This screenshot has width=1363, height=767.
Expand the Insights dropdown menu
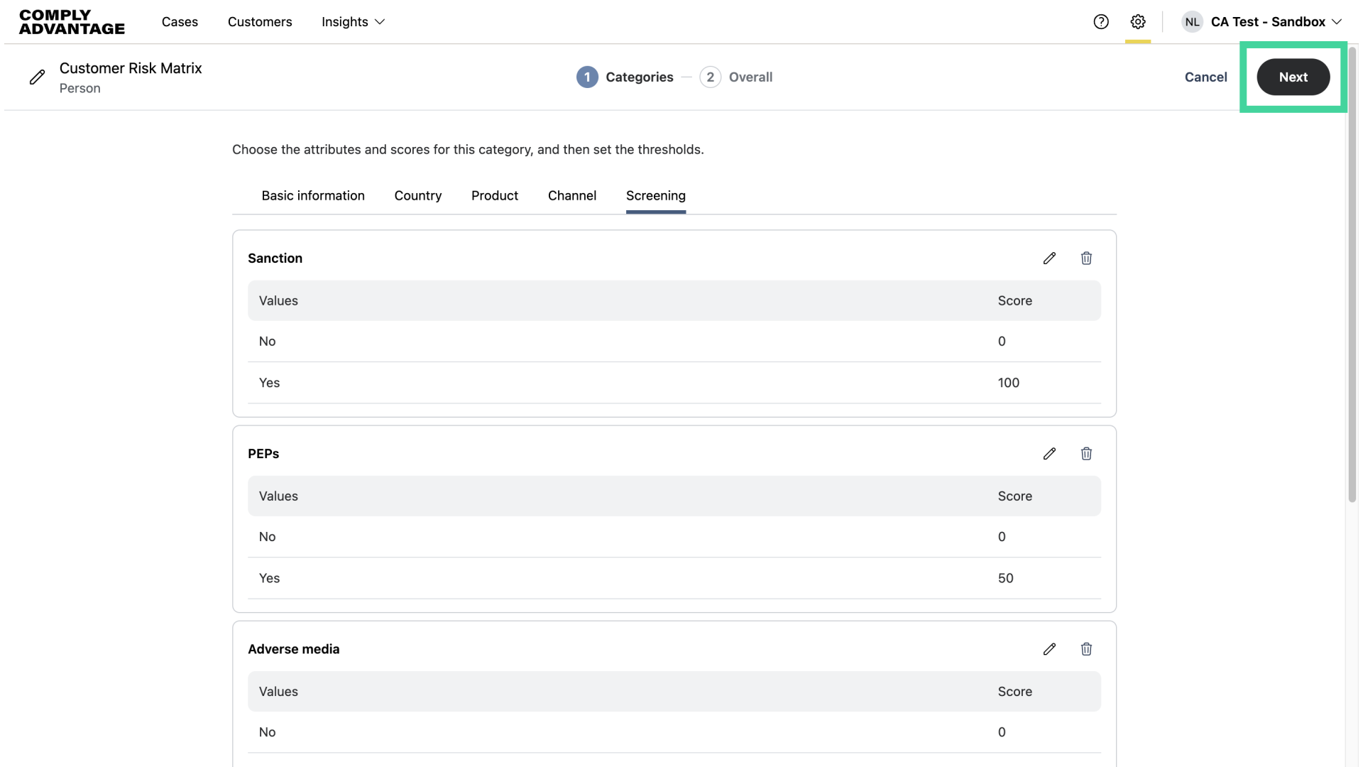pyautogui.click(x=353, y=22)
